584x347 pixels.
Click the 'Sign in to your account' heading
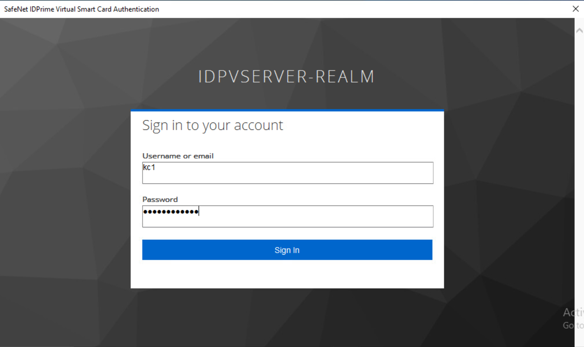pyautogui.click(x=213, y=125)
